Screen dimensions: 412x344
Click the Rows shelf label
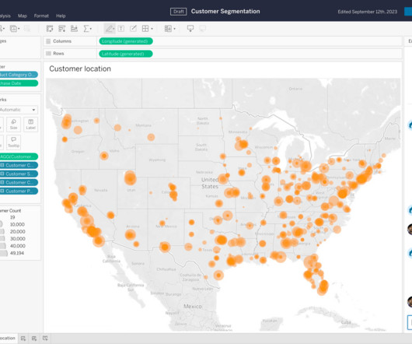pos(58,54)
